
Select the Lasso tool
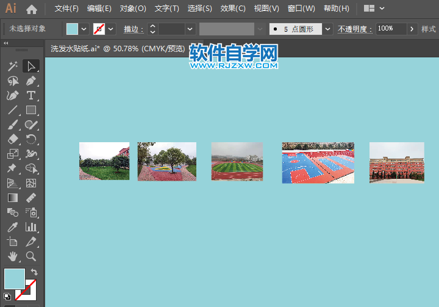[x=13, y=81]
